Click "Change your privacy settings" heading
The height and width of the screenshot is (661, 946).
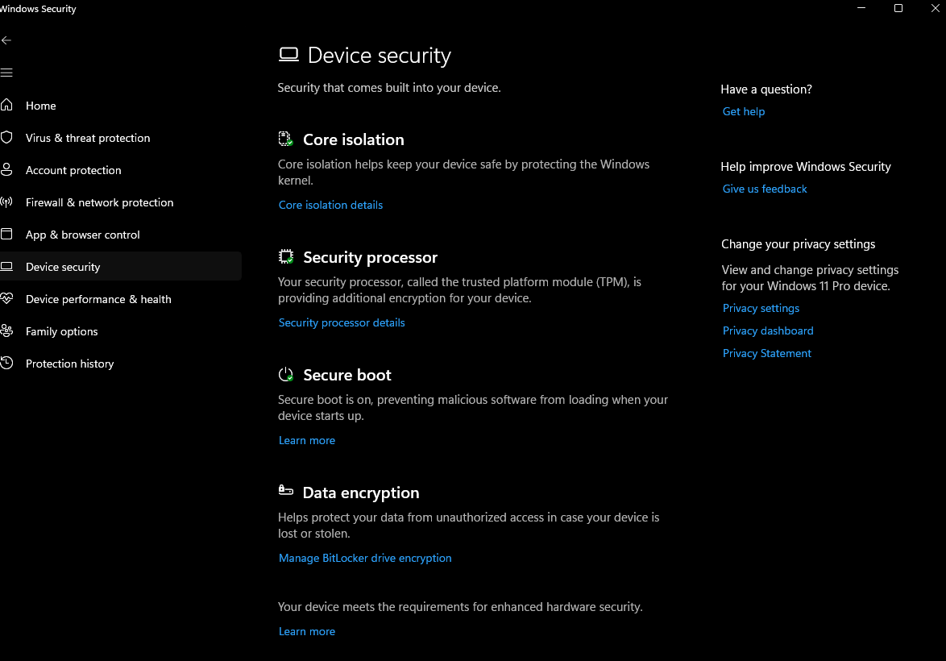click(x=799, y=244)
